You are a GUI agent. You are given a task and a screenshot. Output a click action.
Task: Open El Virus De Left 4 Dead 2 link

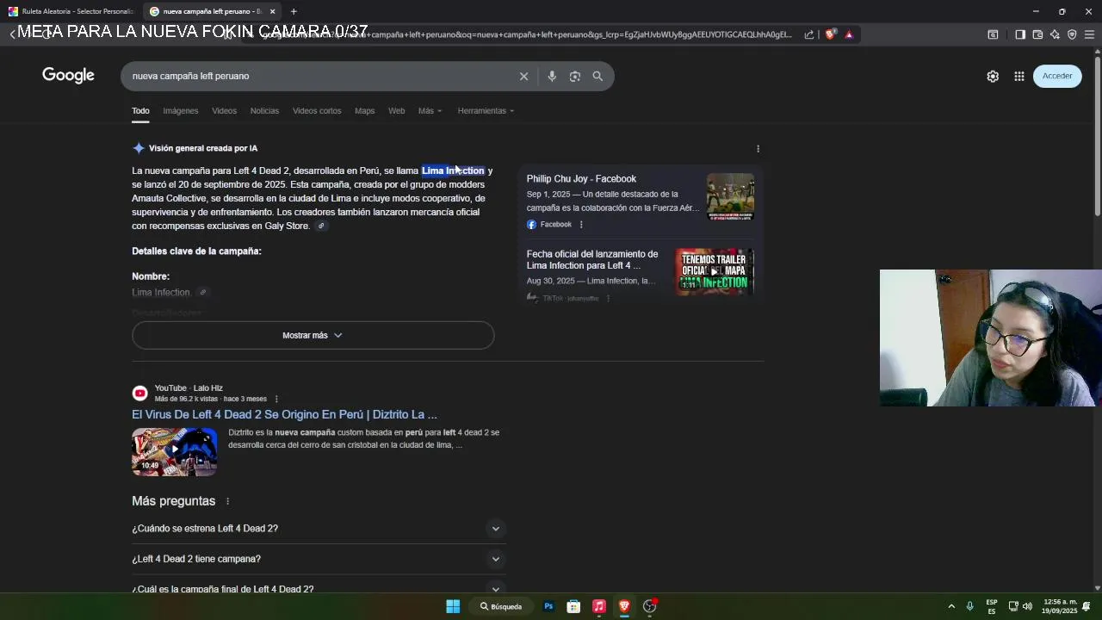click(284, 414)
